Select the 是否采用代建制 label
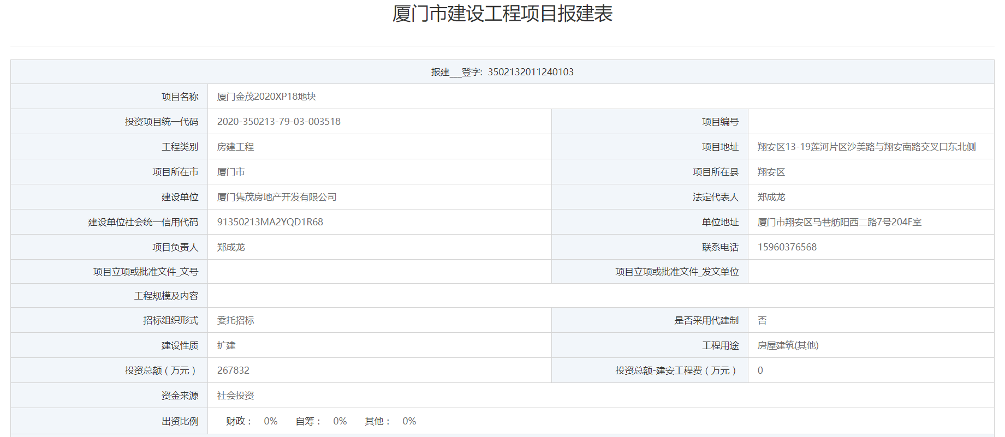 [x=706, y=320]
